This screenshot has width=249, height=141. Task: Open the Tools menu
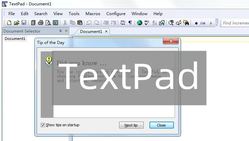click(74, 14)
